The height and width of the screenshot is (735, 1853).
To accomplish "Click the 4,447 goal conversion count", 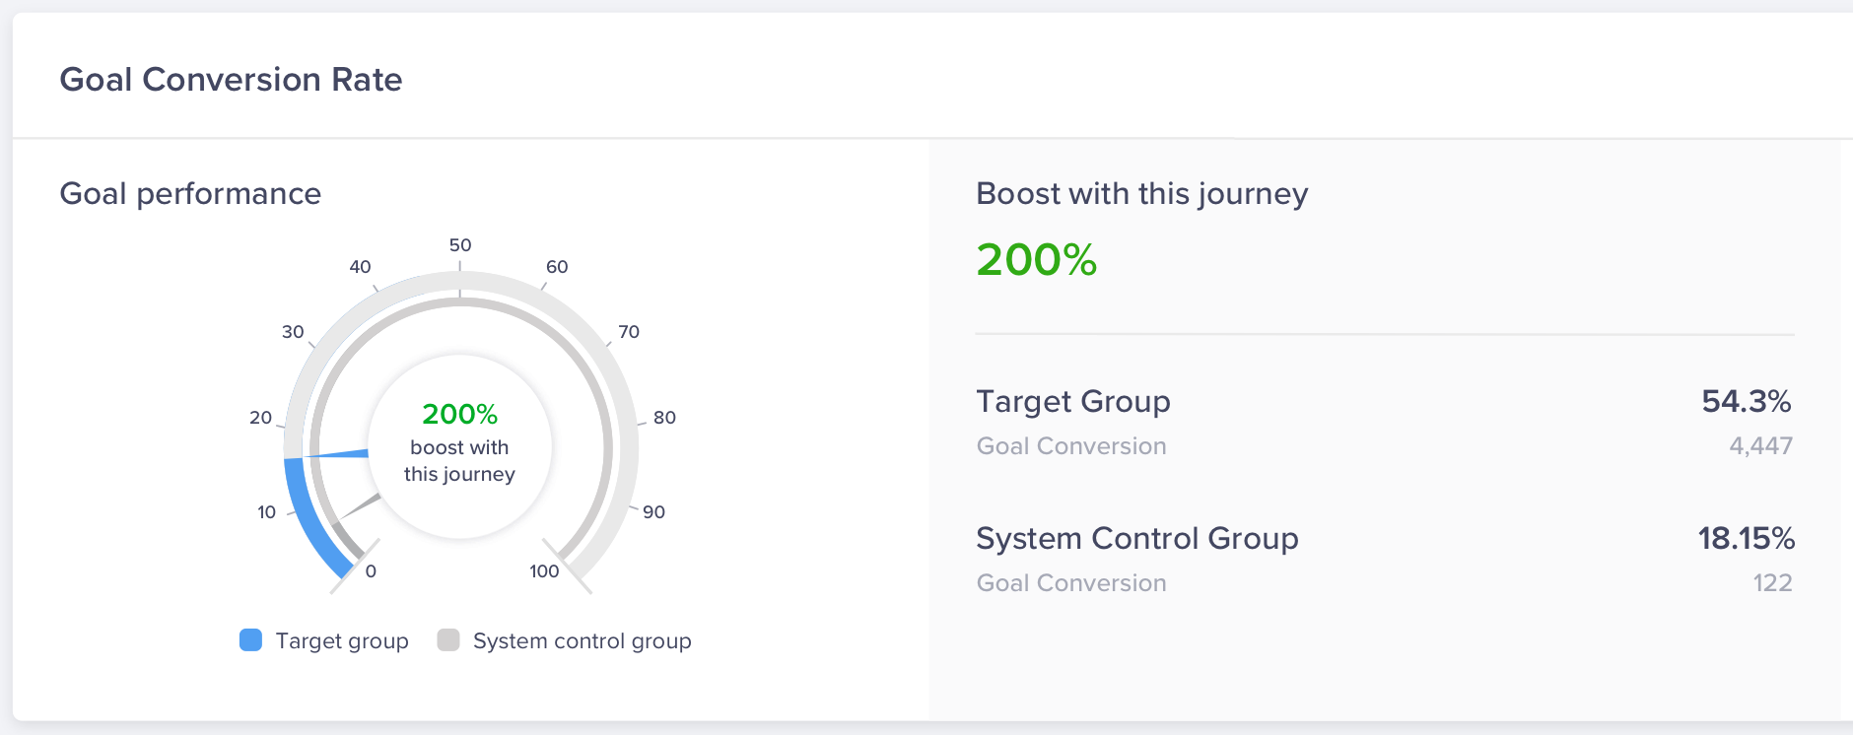I will pos(1760,446).
